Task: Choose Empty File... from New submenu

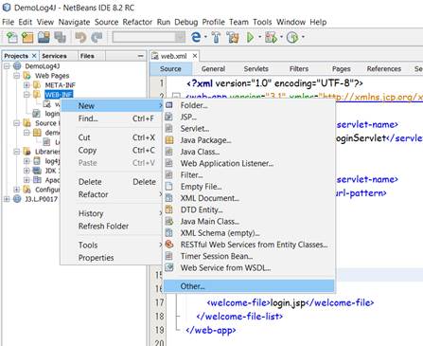Action: [249, 187]
